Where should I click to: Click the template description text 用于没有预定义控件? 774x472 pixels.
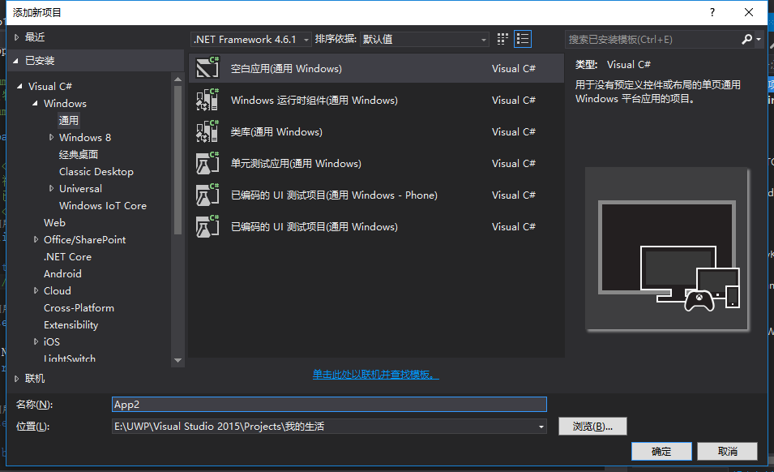[x=658, y=92]
